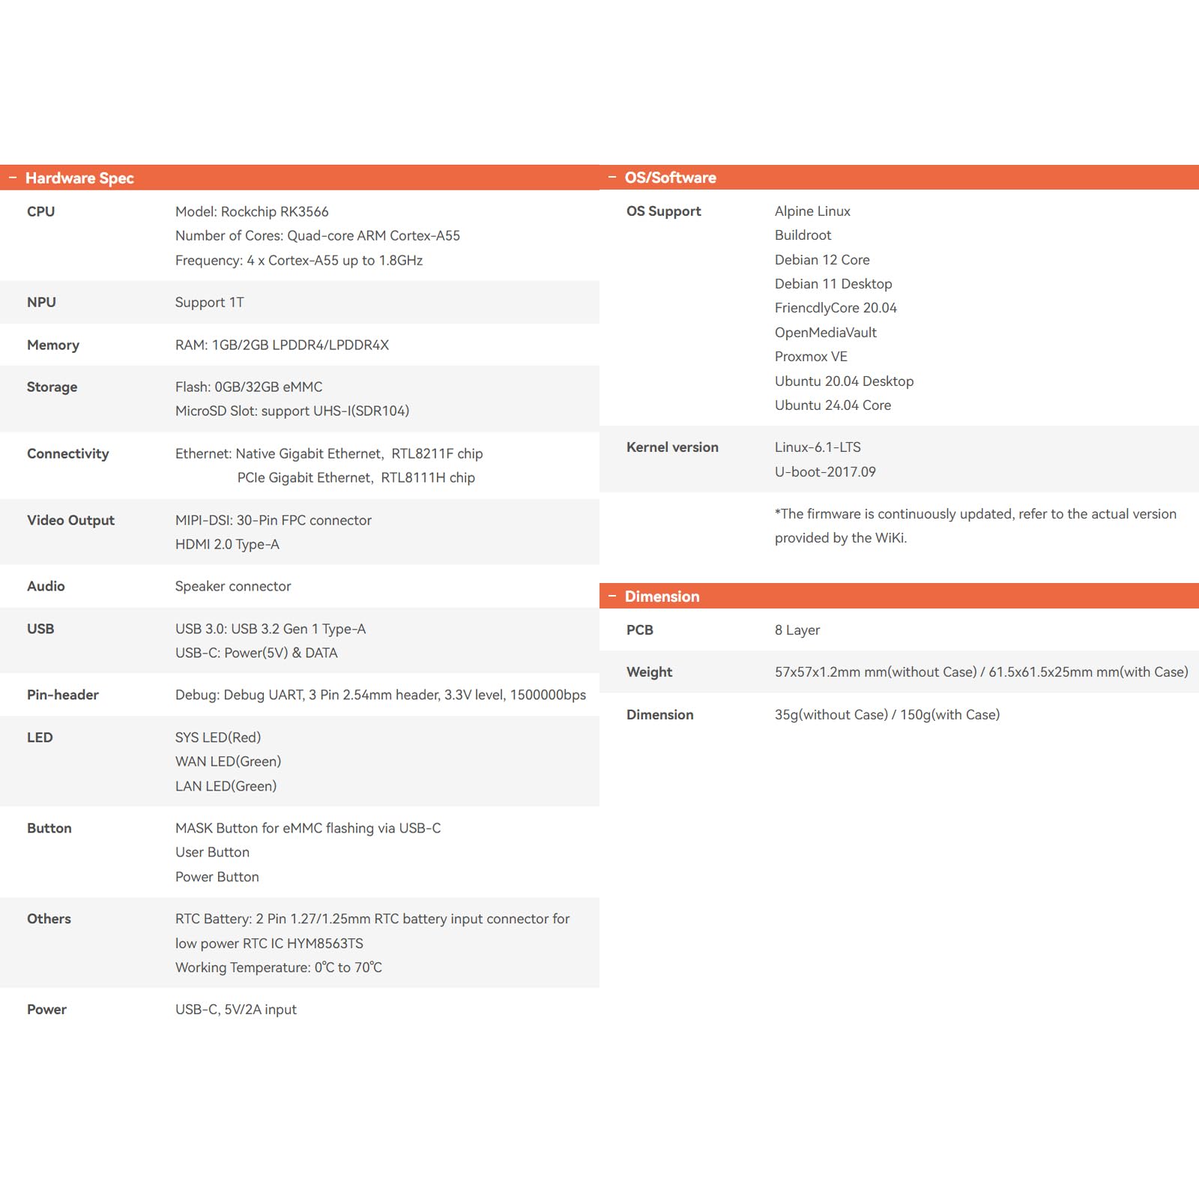The width and height of the screenshot is (1199, 1199).
Task: Click 'OpenMediaVault' in OS list
Action: (x=826, y=332)
